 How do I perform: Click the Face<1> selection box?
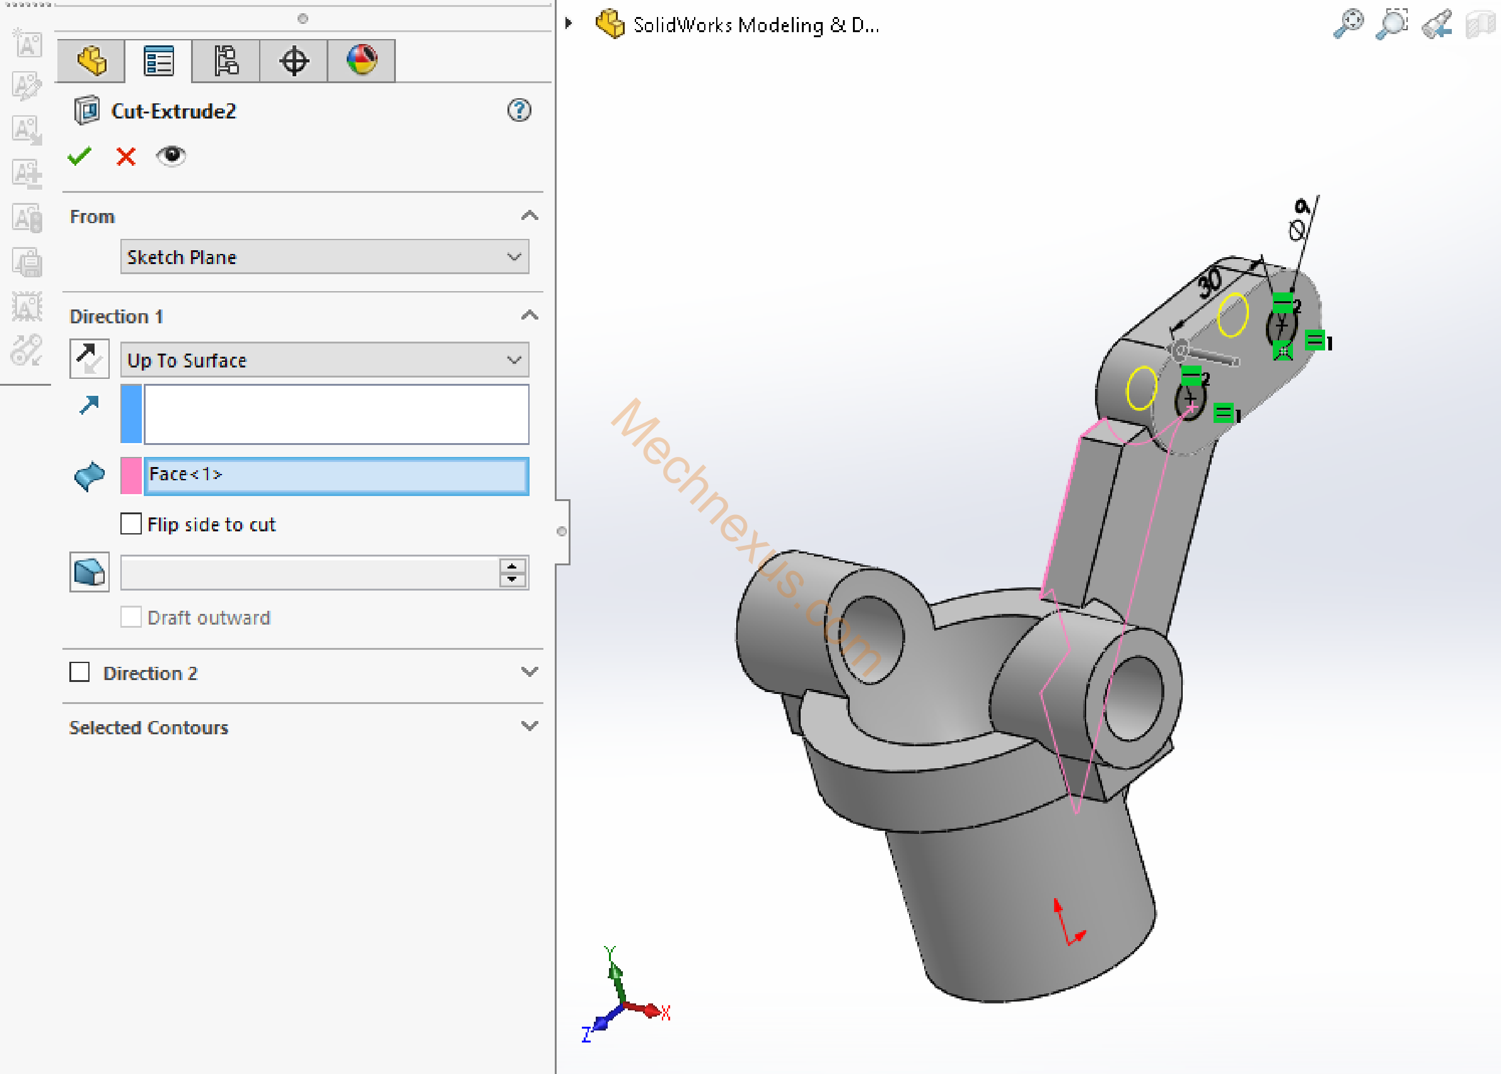coord(336,475)
